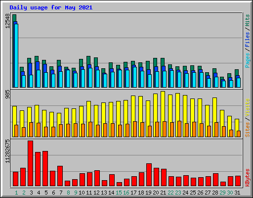Click the orange Sites bar for day 30
Screen dimensions: 253x198
click(231, 133)
